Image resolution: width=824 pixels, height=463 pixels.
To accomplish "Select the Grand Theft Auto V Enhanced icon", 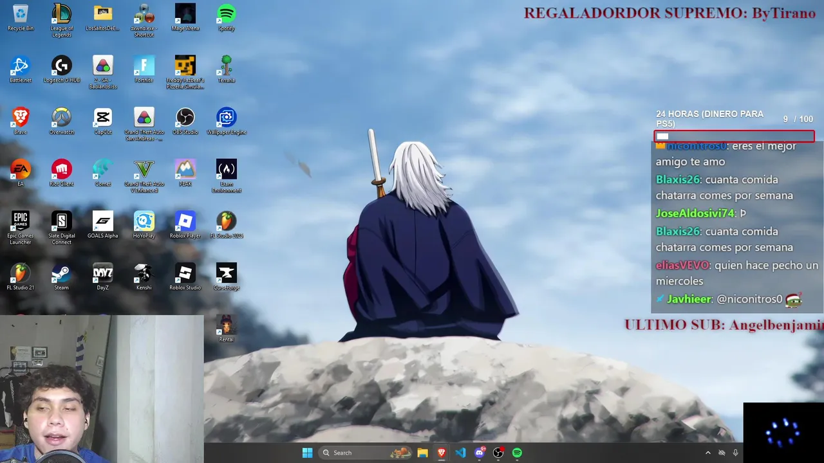I will pos(144,176).
